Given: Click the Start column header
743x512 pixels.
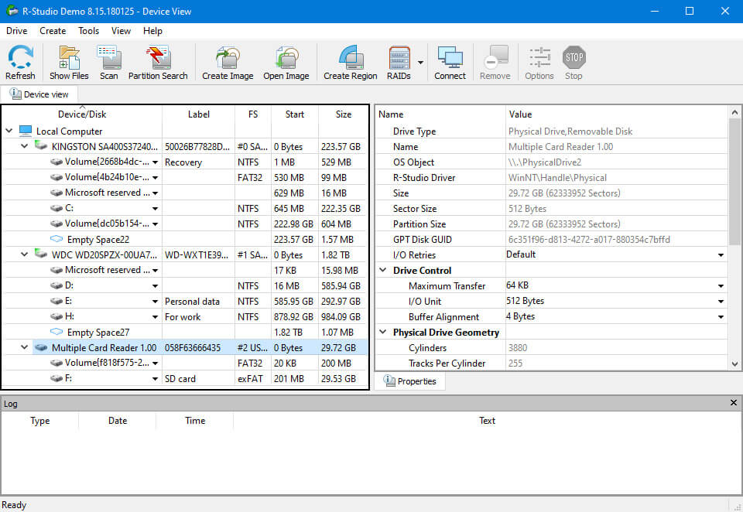Looking at the screenshot, I should click(295, 114).
